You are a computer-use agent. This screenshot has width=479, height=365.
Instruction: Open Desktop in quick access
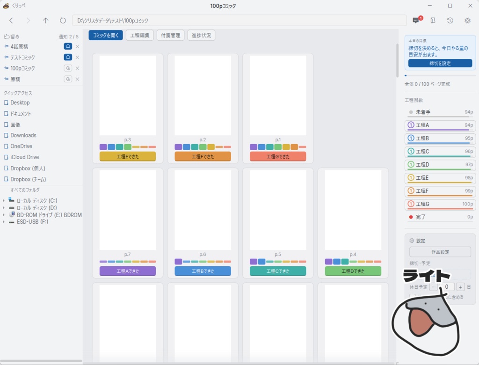click(20, 102)
